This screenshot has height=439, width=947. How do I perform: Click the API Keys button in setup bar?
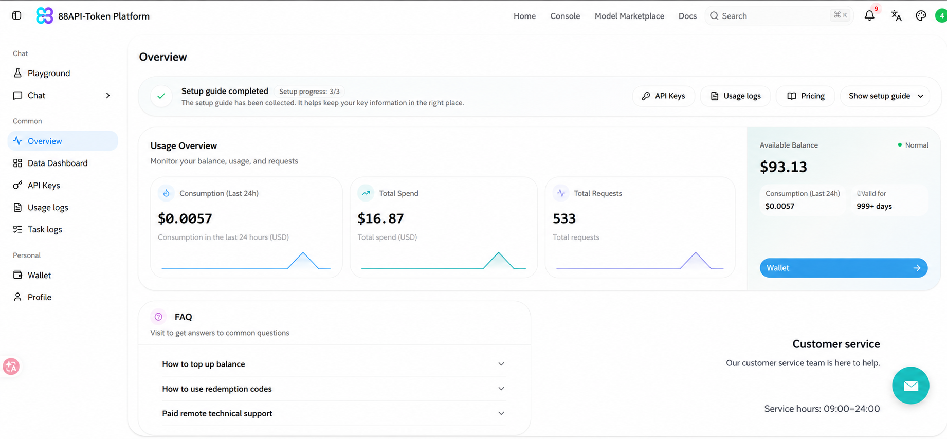(663, 96)
